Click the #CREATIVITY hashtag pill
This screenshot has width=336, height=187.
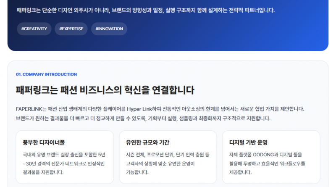coord(34,29)
